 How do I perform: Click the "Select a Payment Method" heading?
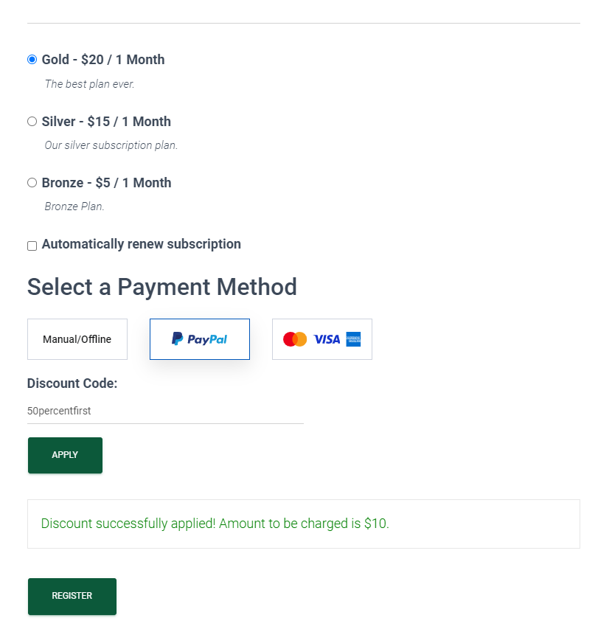coord(162,287)
